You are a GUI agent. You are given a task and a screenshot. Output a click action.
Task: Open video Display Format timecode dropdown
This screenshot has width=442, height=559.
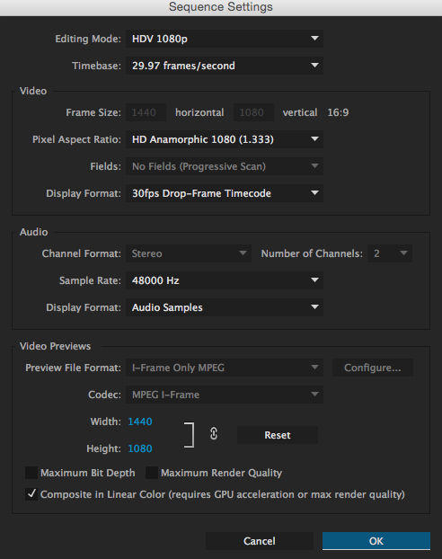tap(225, 193)
